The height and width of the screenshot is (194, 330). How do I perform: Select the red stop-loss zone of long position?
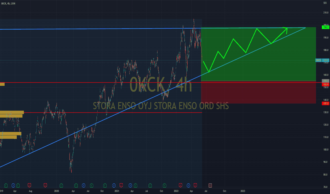(x=258, y=92)
